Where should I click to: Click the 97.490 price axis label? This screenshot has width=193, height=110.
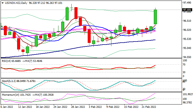point(187,3)
